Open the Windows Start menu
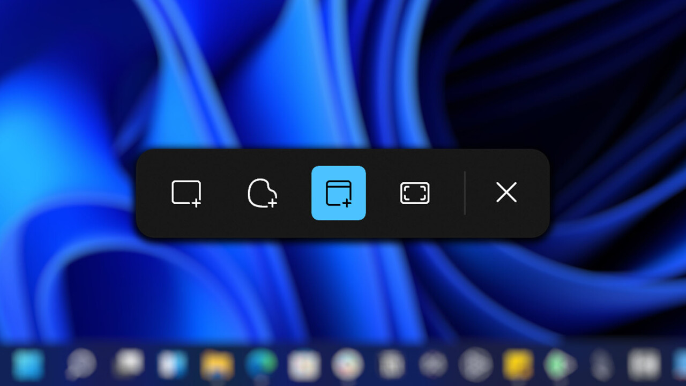 (x=28, y=365)
